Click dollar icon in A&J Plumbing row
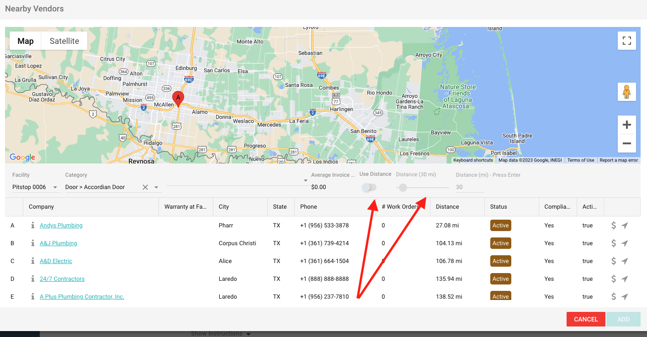647x337 pixels. point(614,243)
